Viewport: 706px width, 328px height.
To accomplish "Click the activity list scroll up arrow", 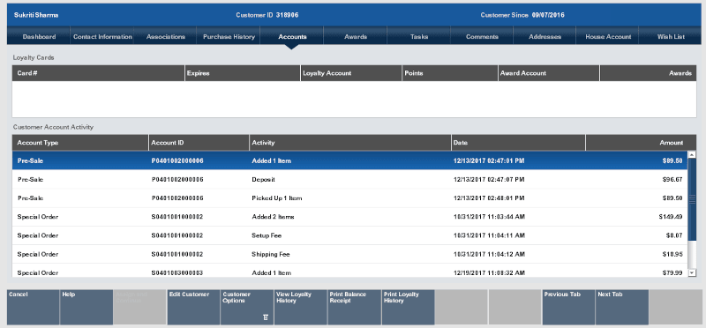I will tap(692, 155).
